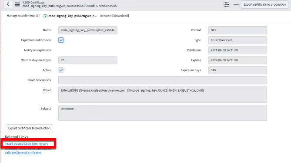Click the Short description field
The height and width of the screenshot is (163, 291).
163,80
